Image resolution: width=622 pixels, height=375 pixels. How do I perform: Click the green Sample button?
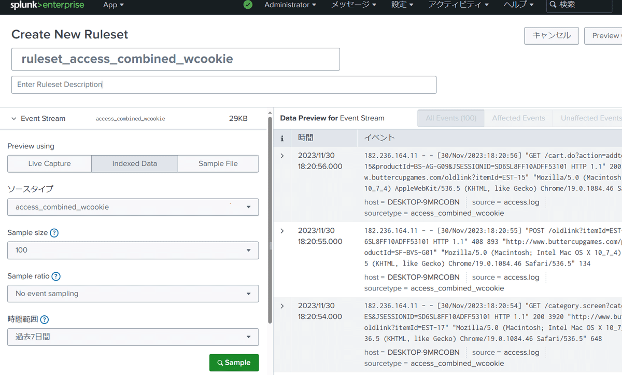pos(234,363)
